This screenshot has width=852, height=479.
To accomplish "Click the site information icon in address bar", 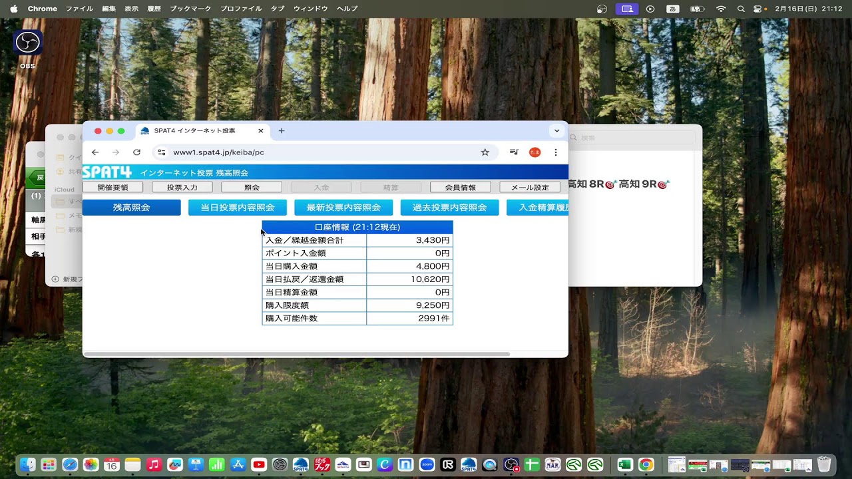I will coord(162,152).
